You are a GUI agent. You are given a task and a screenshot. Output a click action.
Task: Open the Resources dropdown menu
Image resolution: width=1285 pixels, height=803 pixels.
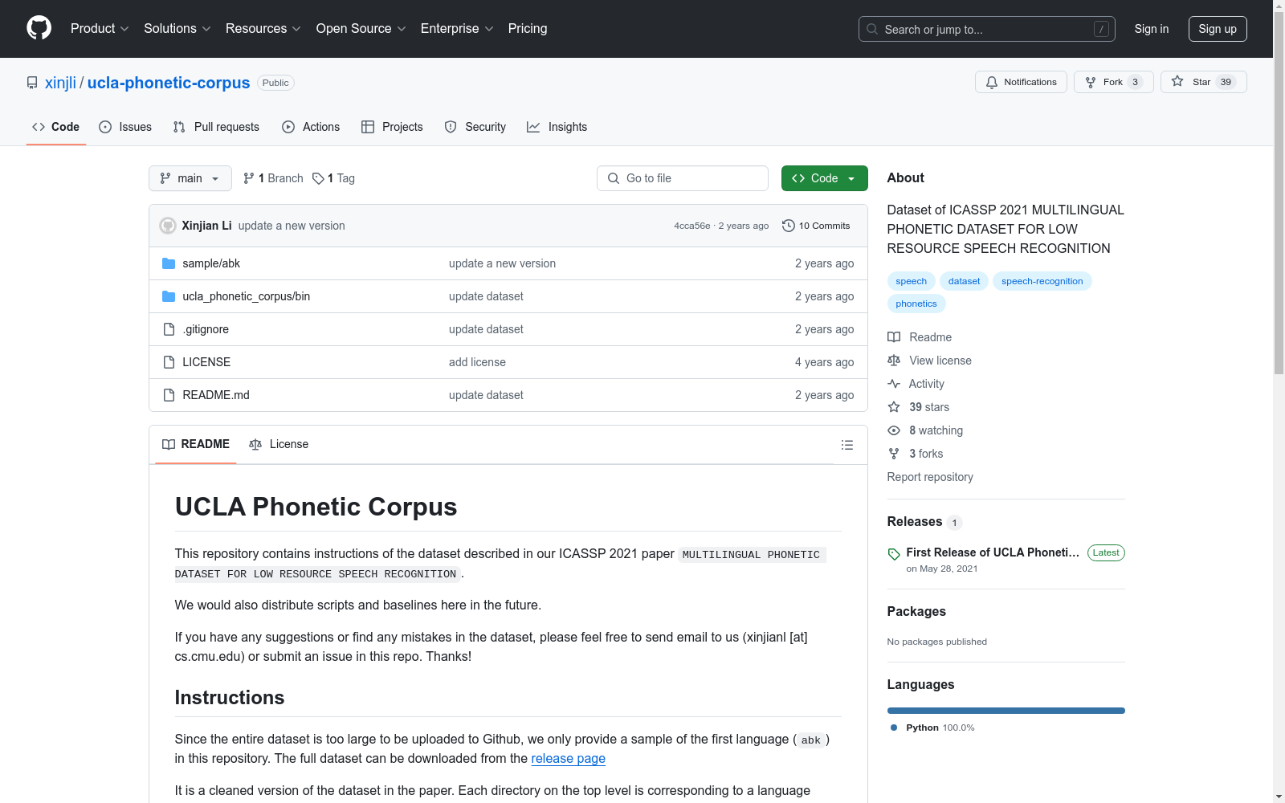(x=263, y=29)
